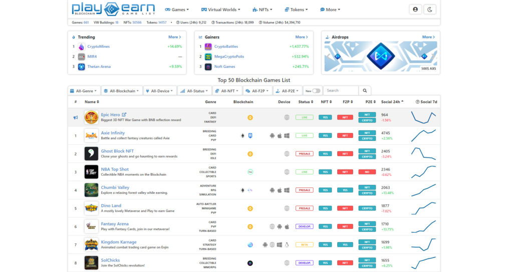The image size is (513, 272).
Task: Click Ghost Block NFT PRESALE status badge
Action: (x=305, y=154)
